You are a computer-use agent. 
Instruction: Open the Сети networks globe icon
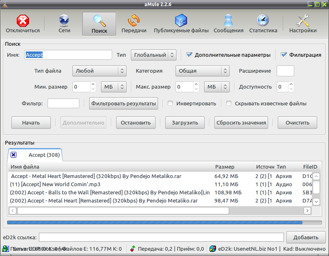pyautogui.click(x=64, y=21)
